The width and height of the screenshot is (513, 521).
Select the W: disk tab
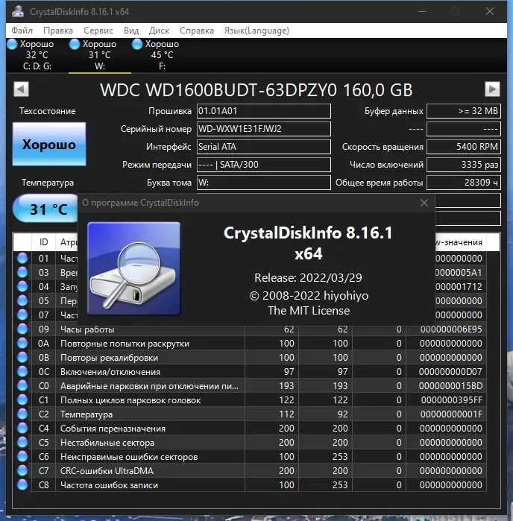(100, 55)
